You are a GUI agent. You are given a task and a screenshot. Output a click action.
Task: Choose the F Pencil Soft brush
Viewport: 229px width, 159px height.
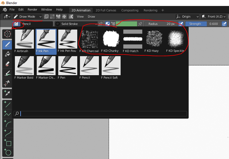111,68
